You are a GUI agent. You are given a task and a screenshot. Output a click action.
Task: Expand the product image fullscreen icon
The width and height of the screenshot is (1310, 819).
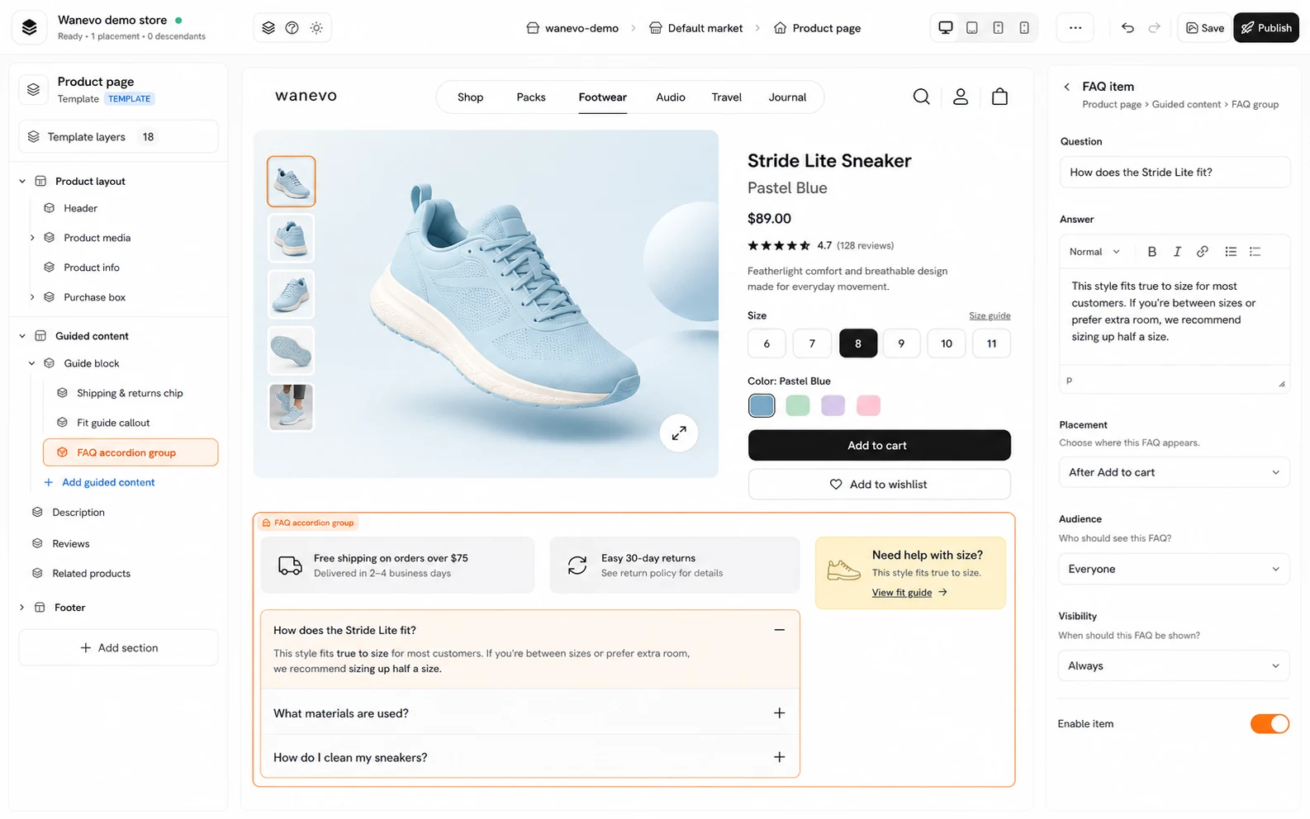(x=679, y=433)
